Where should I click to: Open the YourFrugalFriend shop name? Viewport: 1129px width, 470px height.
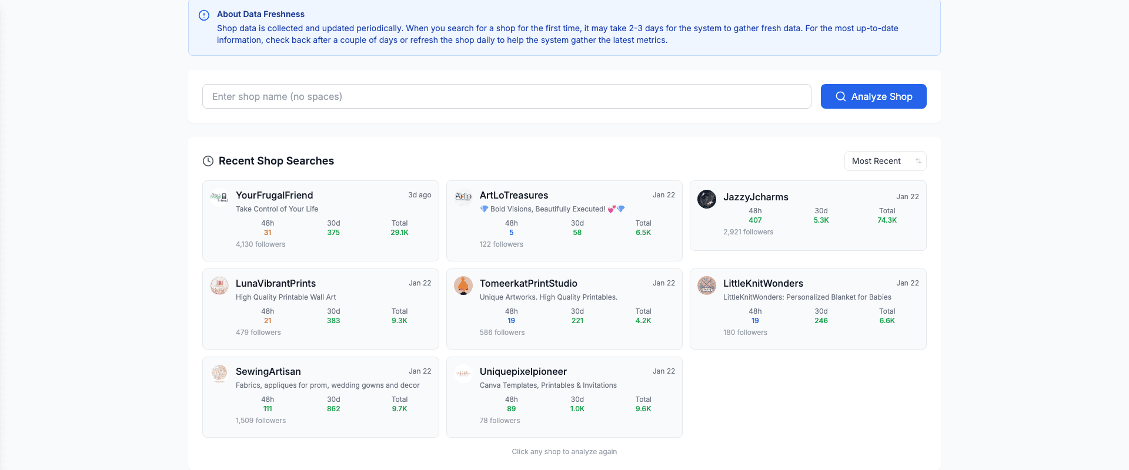tap(275, 195)
